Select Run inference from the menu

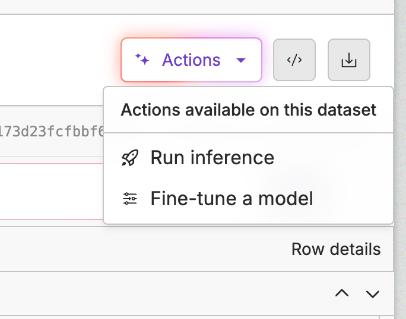click(x=212, y=158)
